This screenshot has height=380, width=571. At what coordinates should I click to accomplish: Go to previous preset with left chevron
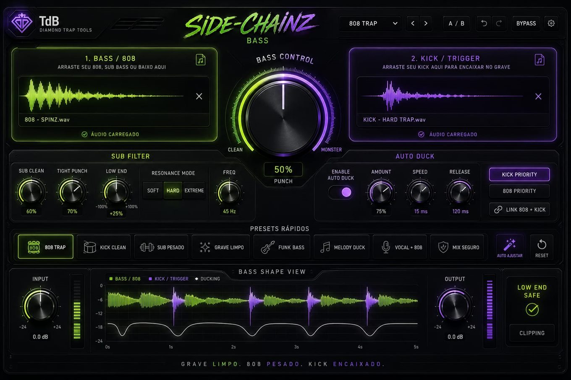tap(413, 23)
